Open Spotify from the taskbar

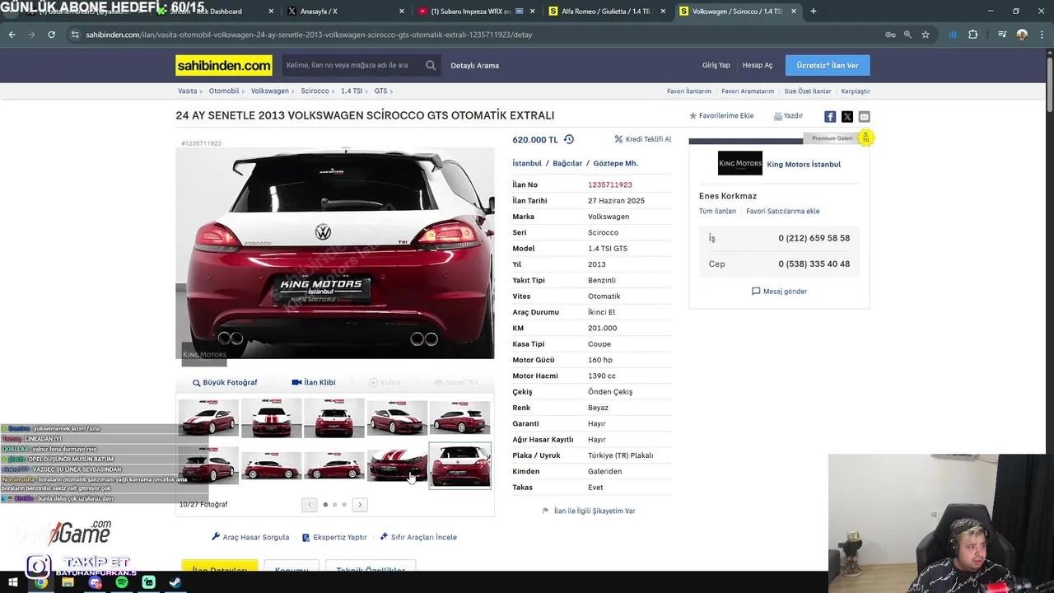click(122, 582)
